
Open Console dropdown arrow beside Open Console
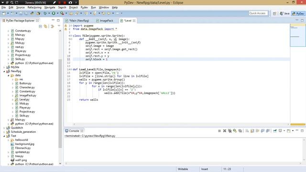(x=293, y=131)
